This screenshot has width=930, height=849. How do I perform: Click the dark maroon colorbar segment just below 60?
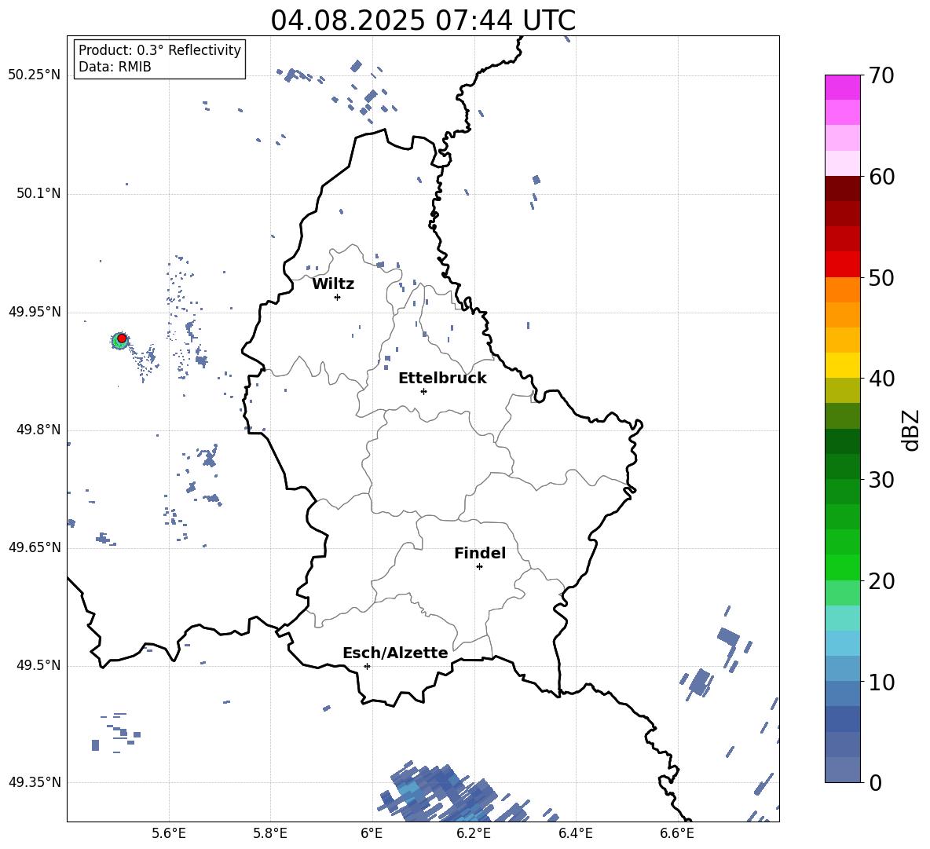tap(842, 188)
